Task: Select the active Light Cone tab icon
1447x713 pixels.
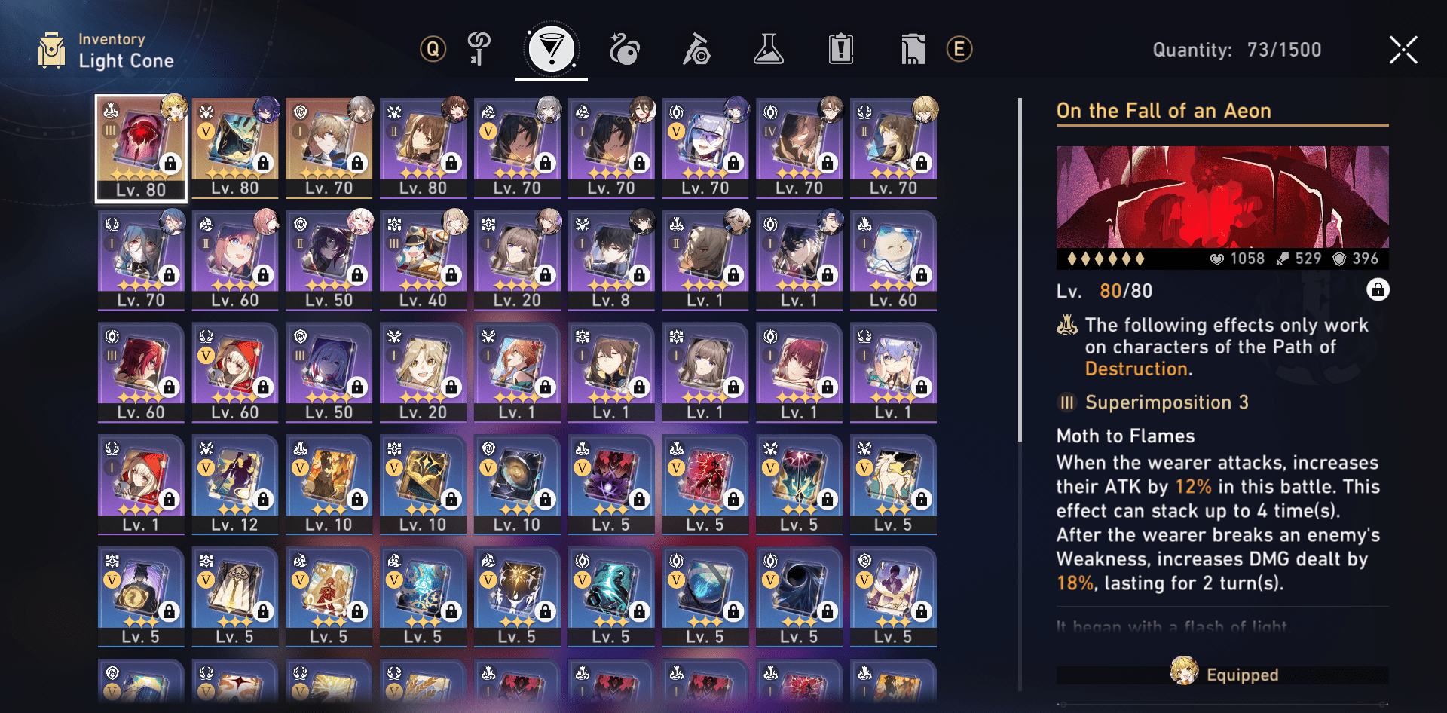Action: click(x=552, y=50)
